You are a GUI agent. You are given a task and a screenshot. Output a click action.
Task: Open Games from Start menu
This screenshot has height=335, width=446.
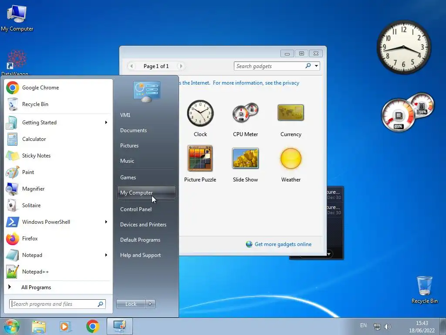(146, 178)
